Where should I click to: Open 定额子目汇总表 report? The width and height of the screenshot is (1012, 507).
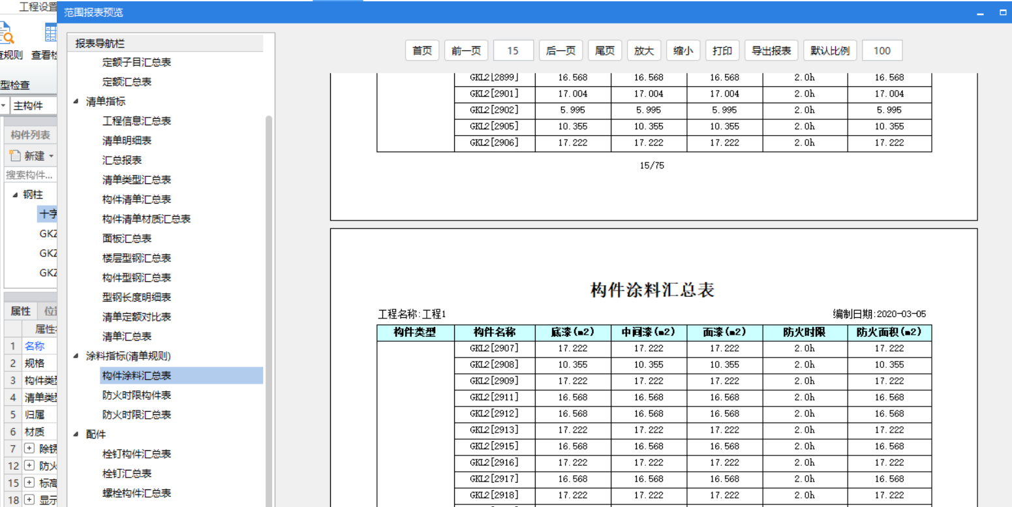pyautogui.click(x=137, y=63)
